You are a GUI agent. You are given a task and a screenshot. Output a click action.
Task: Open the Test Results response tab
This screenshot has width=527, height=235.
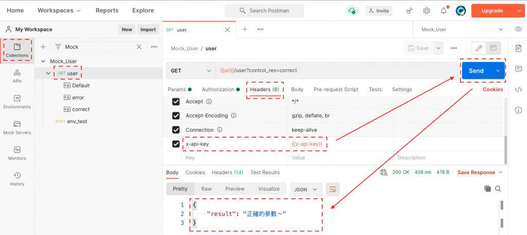coord(265,172)
